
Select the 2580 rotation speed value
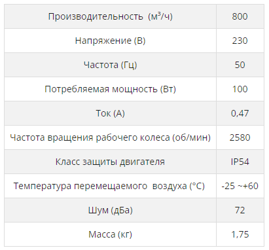pos(240,137)
